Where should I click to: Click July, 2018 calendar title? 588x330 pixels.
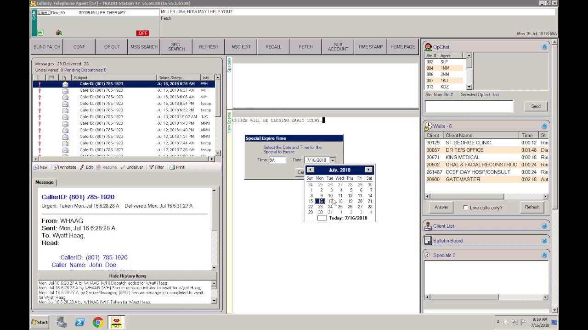point(339,170)
